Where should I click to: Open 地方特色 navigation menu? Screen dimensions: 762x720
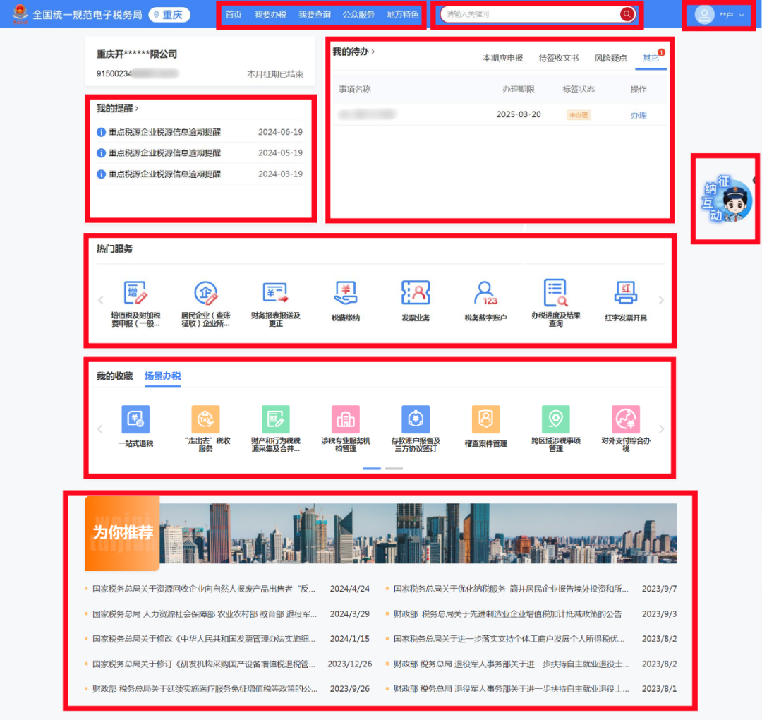tap(402, 15)
